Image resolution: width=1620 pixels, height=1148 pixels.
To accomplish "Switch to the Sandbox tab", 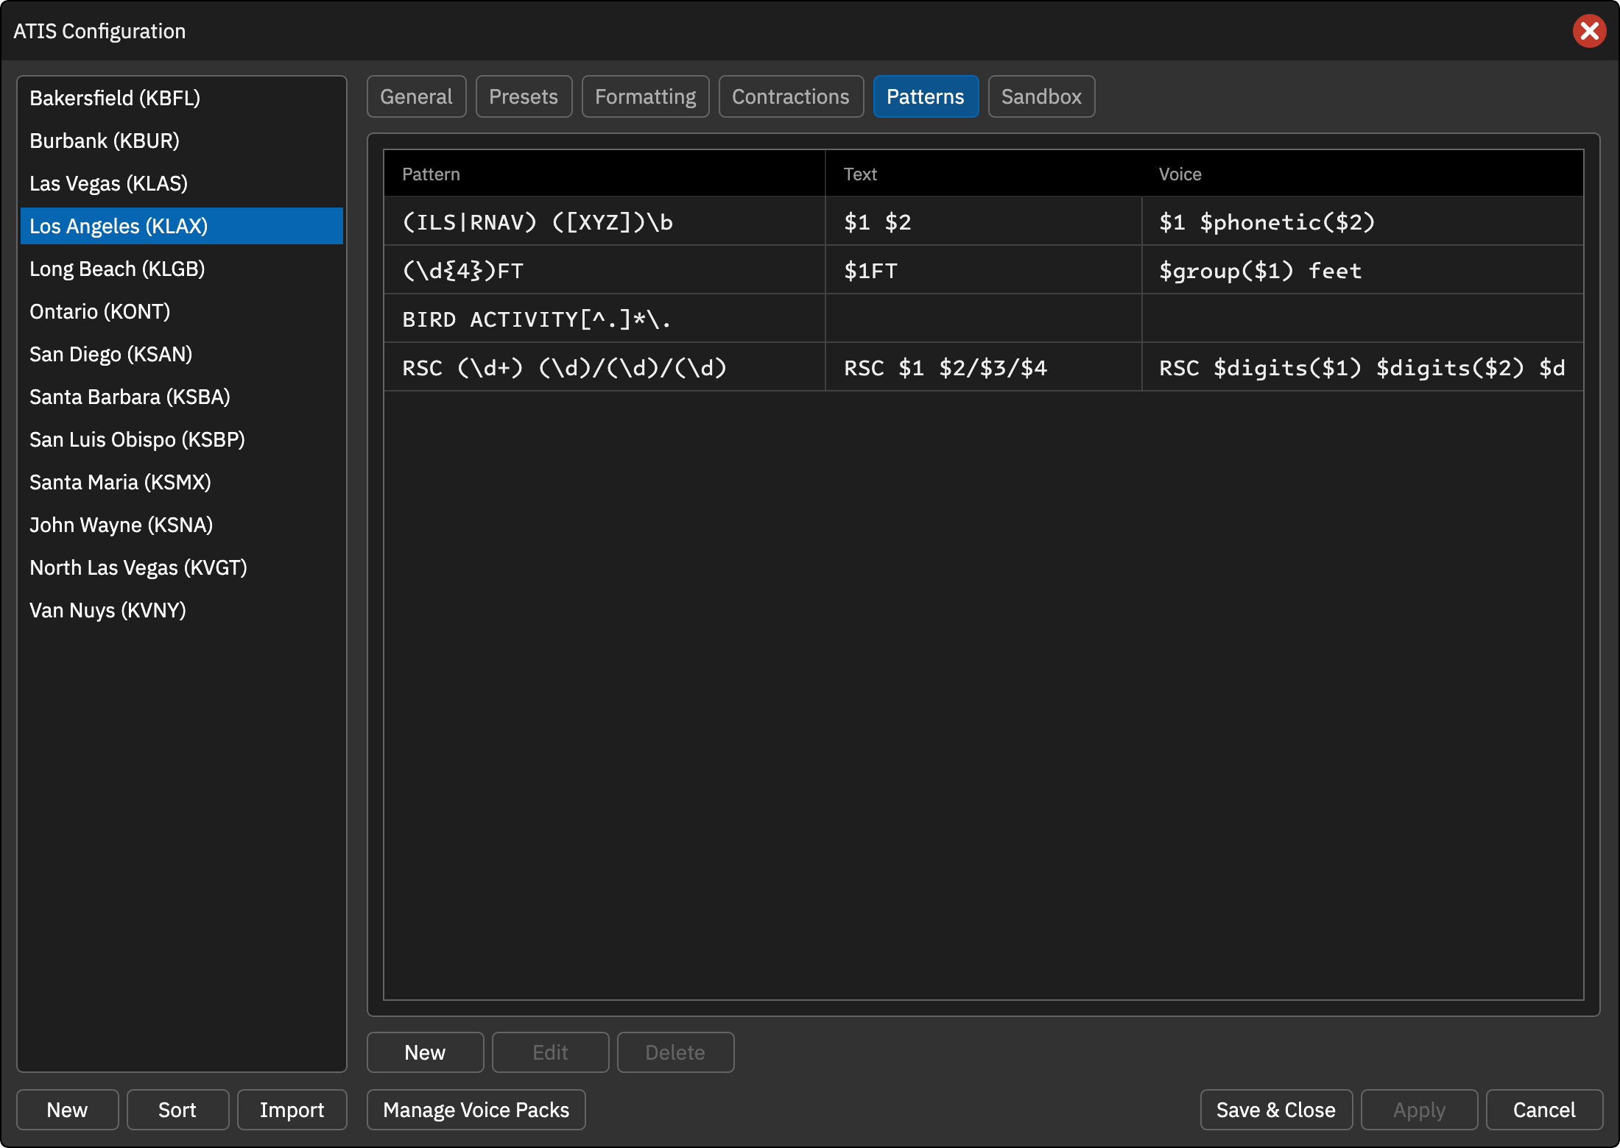I will pyautogui.click(x=1041, y=96).
